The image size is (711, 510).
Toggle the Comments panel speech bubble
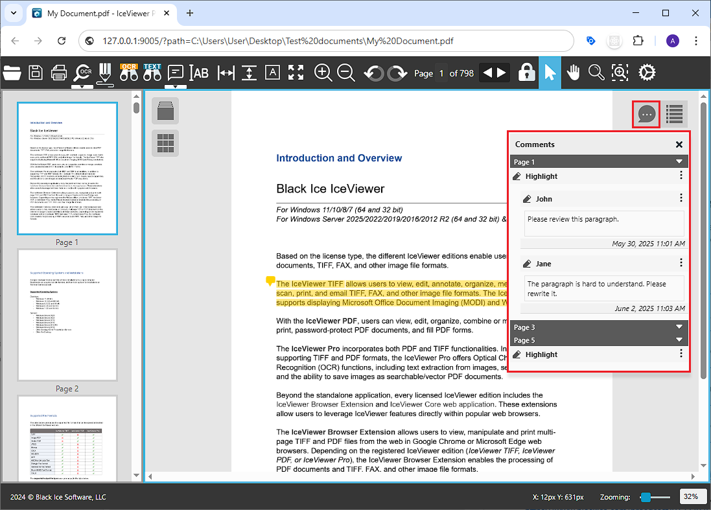click(646, 114)
